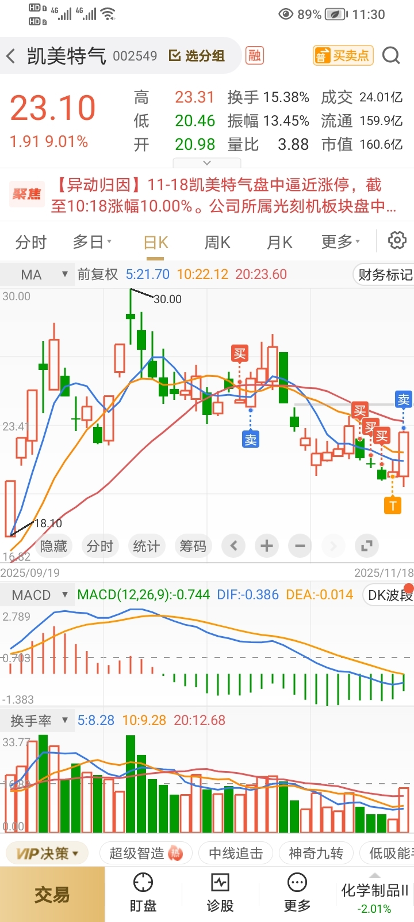Select the 日K tab

[156, 242]
